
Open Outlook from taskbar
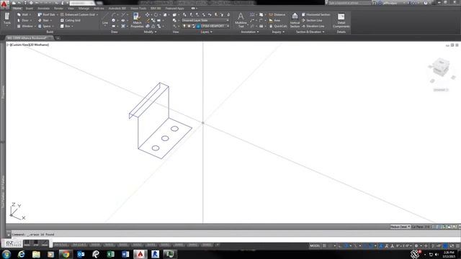(x=81, y=254)
